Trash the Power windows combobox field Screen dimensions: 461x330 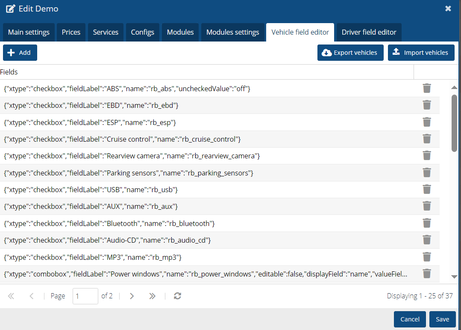(426, 274)
